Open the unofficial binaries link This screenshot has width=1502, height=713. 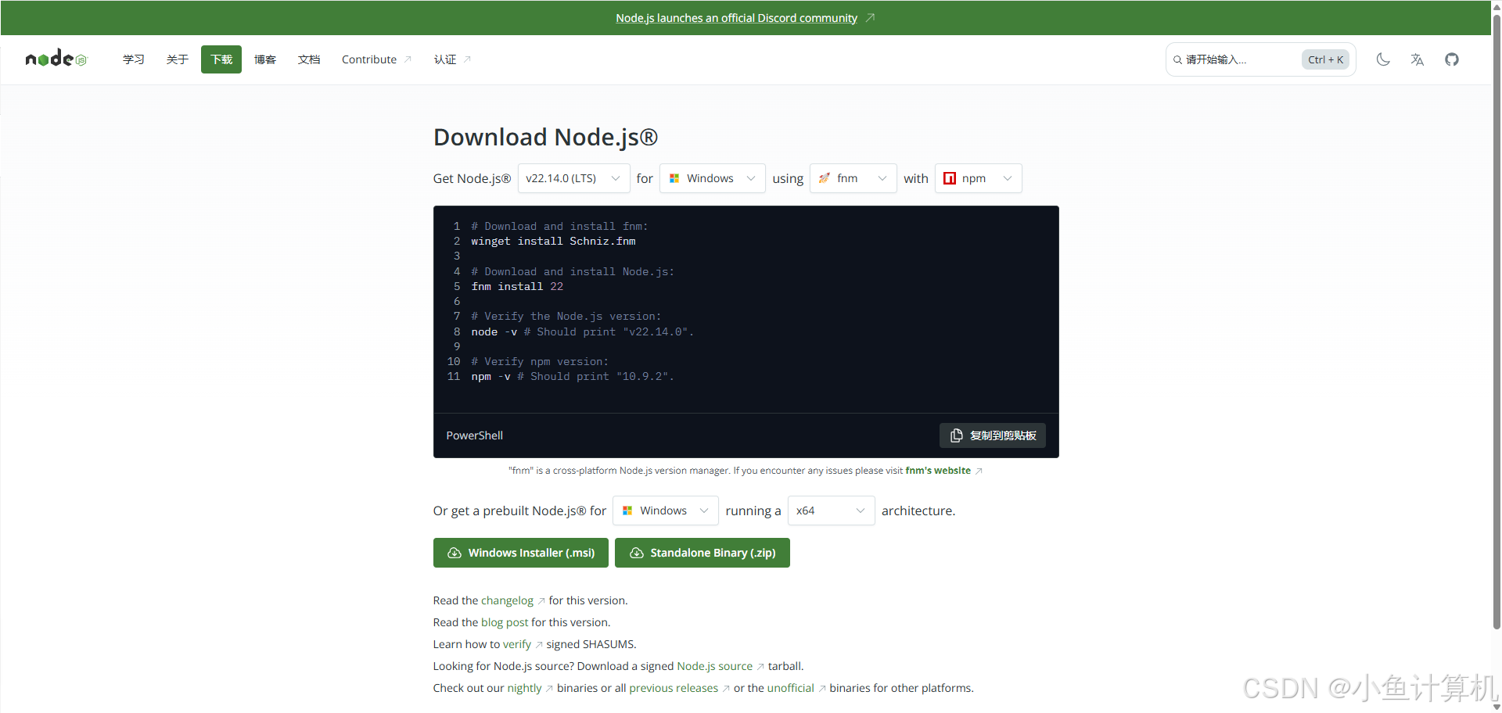pos(791,688)
